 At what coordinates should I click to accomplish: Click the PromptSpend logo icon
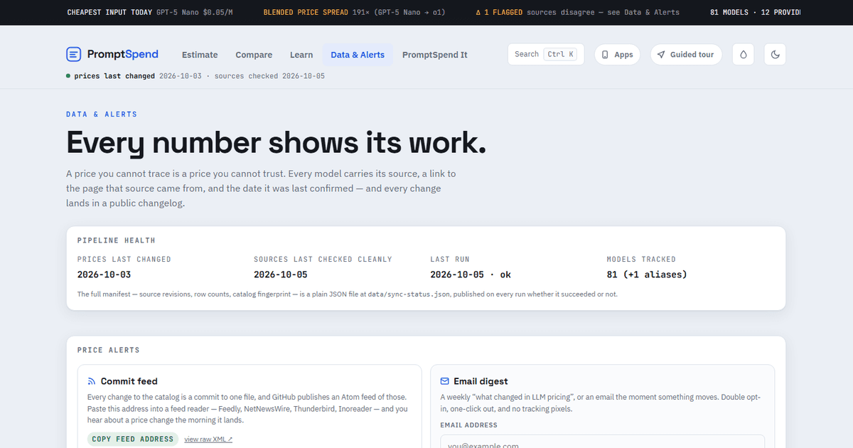click(x=74, y=54)
